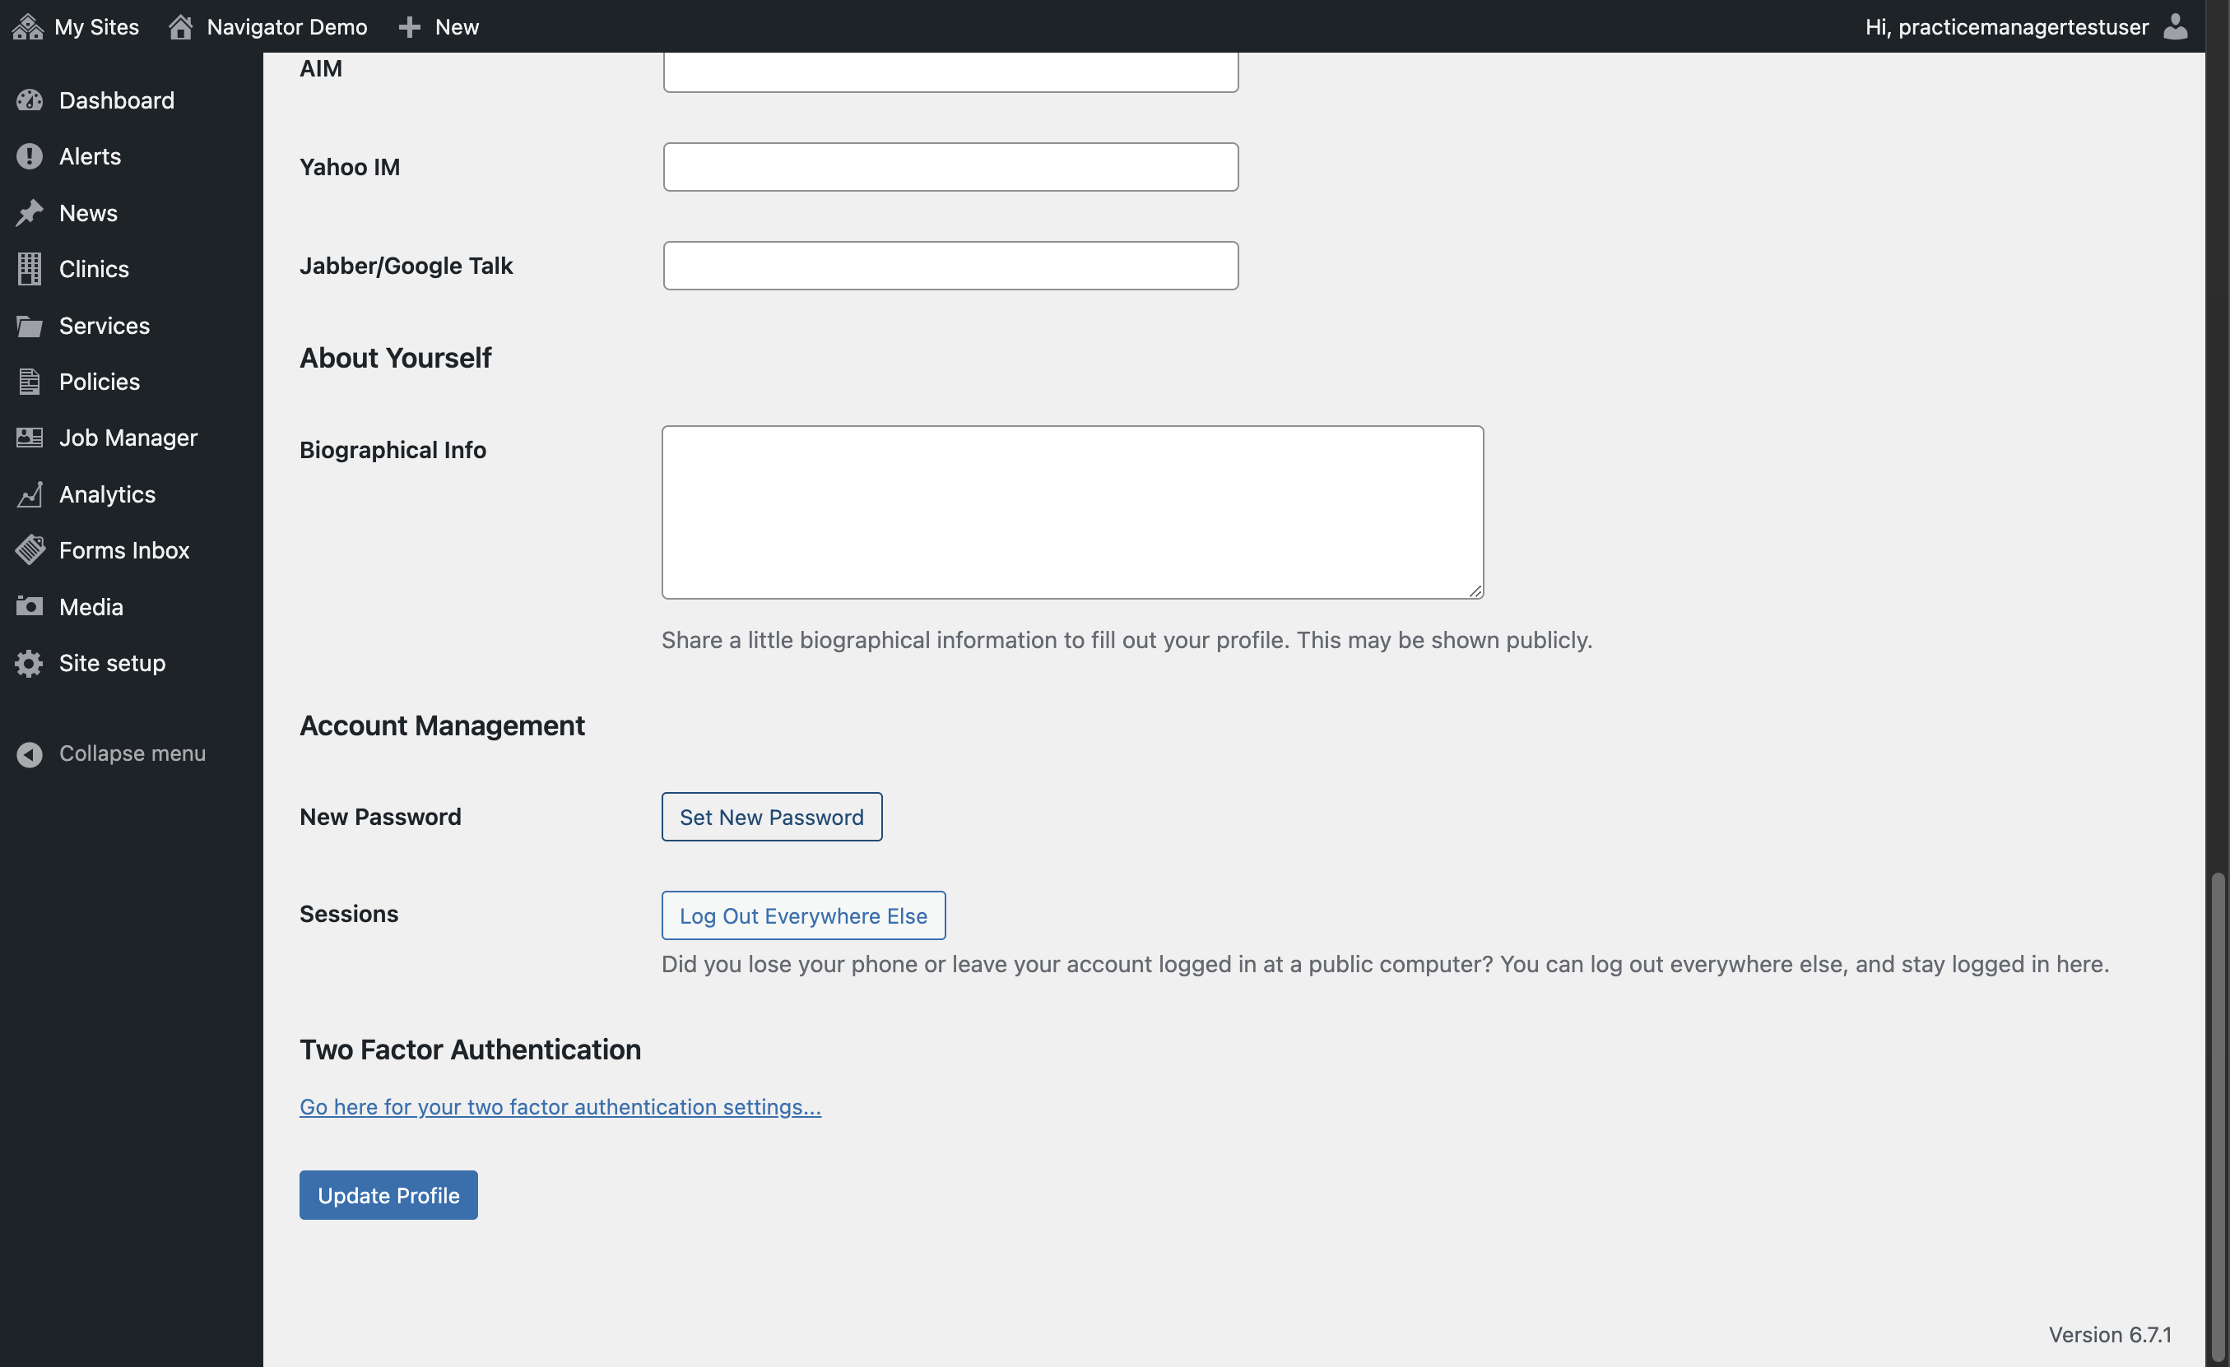Click the Dashboard gauge icon

click(x=29, y=100)
